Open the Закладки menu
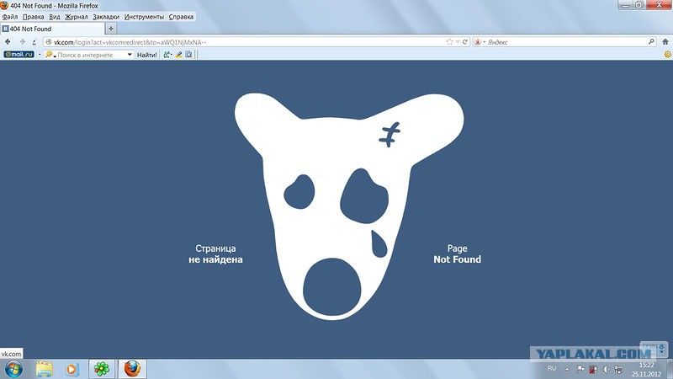Screen dimensions: 673x379 click(x=106, y=17)
